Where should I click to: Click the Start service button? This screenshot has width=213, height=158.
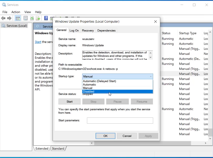pos(69,101)
